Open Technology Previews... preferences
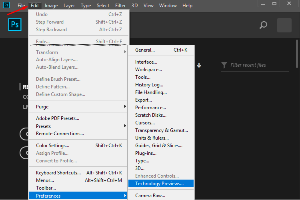This screenshot has height=200, width=300. 161,184
